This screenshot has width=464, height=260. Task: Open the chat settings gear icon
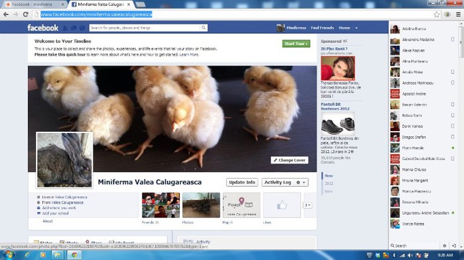pos(445,245)
